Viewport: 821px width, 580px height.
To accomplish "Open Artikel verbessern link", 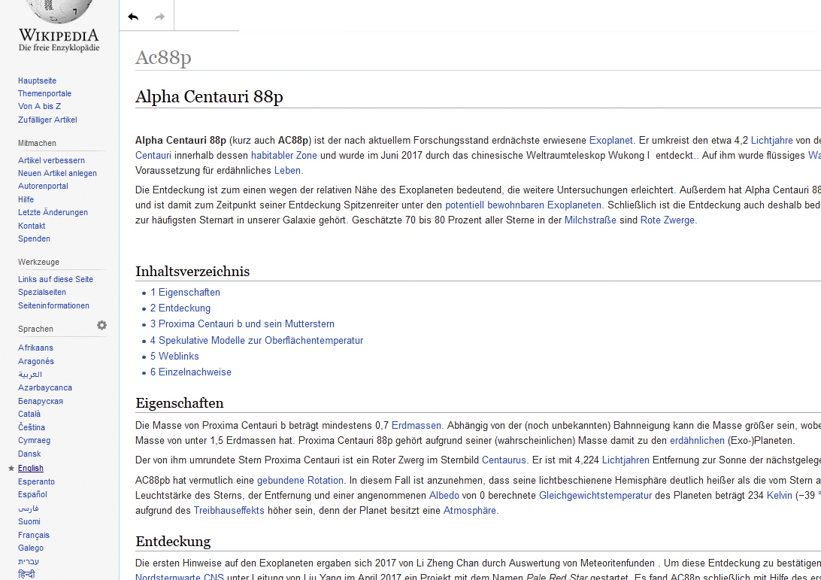I will (51, 160).
